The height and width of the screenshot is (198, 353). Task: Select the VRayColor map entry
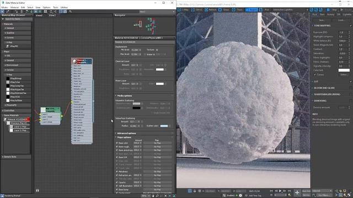click(15, 82)
